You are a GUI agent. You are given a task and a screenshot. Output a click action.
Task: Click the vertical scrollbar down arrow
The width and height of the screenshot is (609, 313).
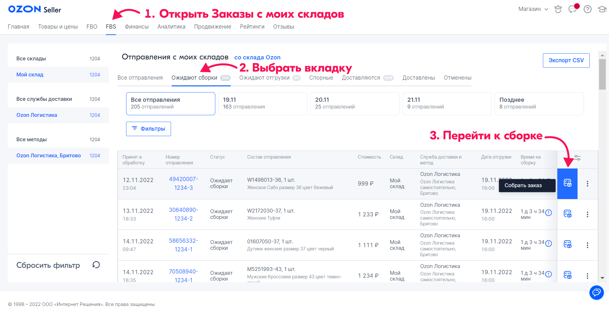[x=602, y=278]
